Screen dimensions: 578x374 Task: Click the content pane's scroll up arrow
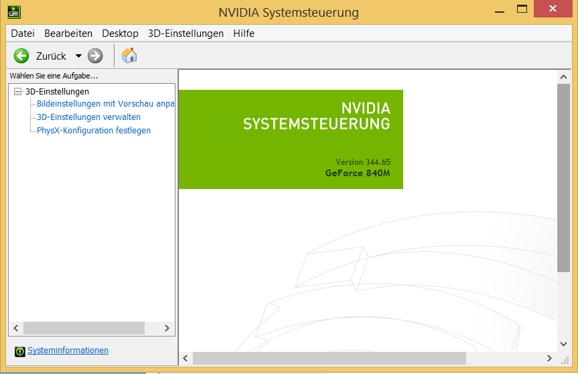pos(563,76)
